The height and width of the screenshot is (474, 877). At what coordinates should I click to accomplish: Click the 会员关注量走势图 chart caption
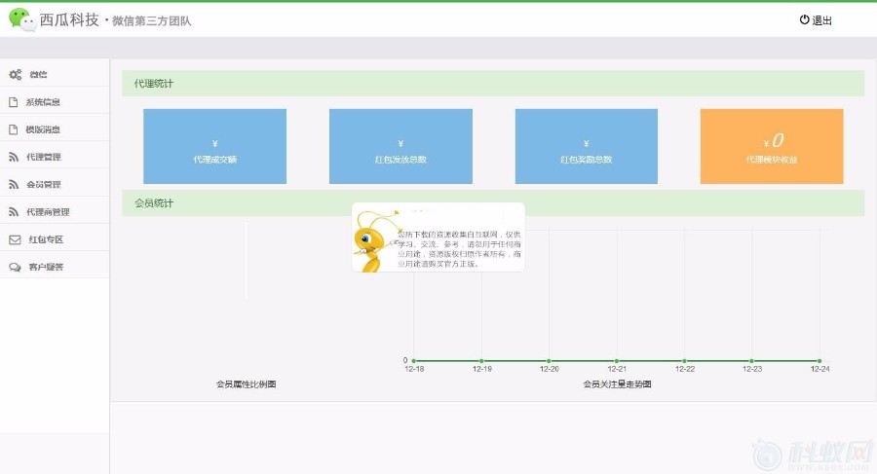617,384
